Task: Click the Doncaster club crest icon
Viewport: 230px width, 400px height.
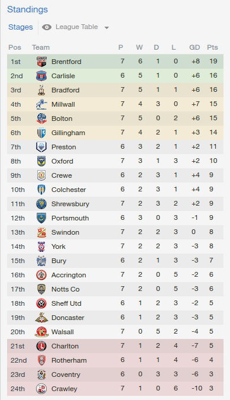Action: pos(41,318)
